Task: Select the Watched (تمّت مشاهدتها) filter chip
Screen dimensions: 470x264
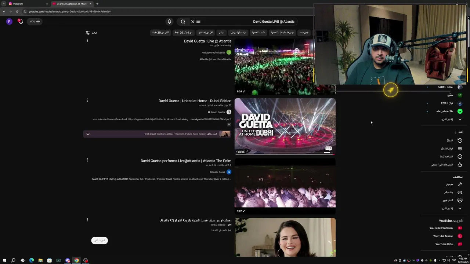Action: (259, 33)
